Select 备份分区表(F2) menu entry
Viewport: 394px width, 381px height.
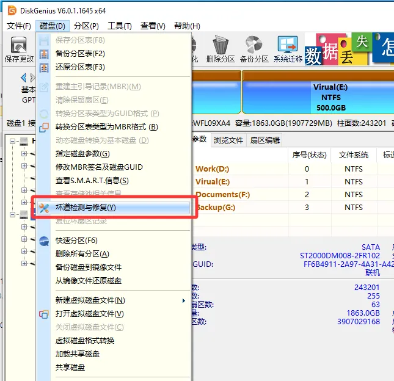click(x=114, y=54)
